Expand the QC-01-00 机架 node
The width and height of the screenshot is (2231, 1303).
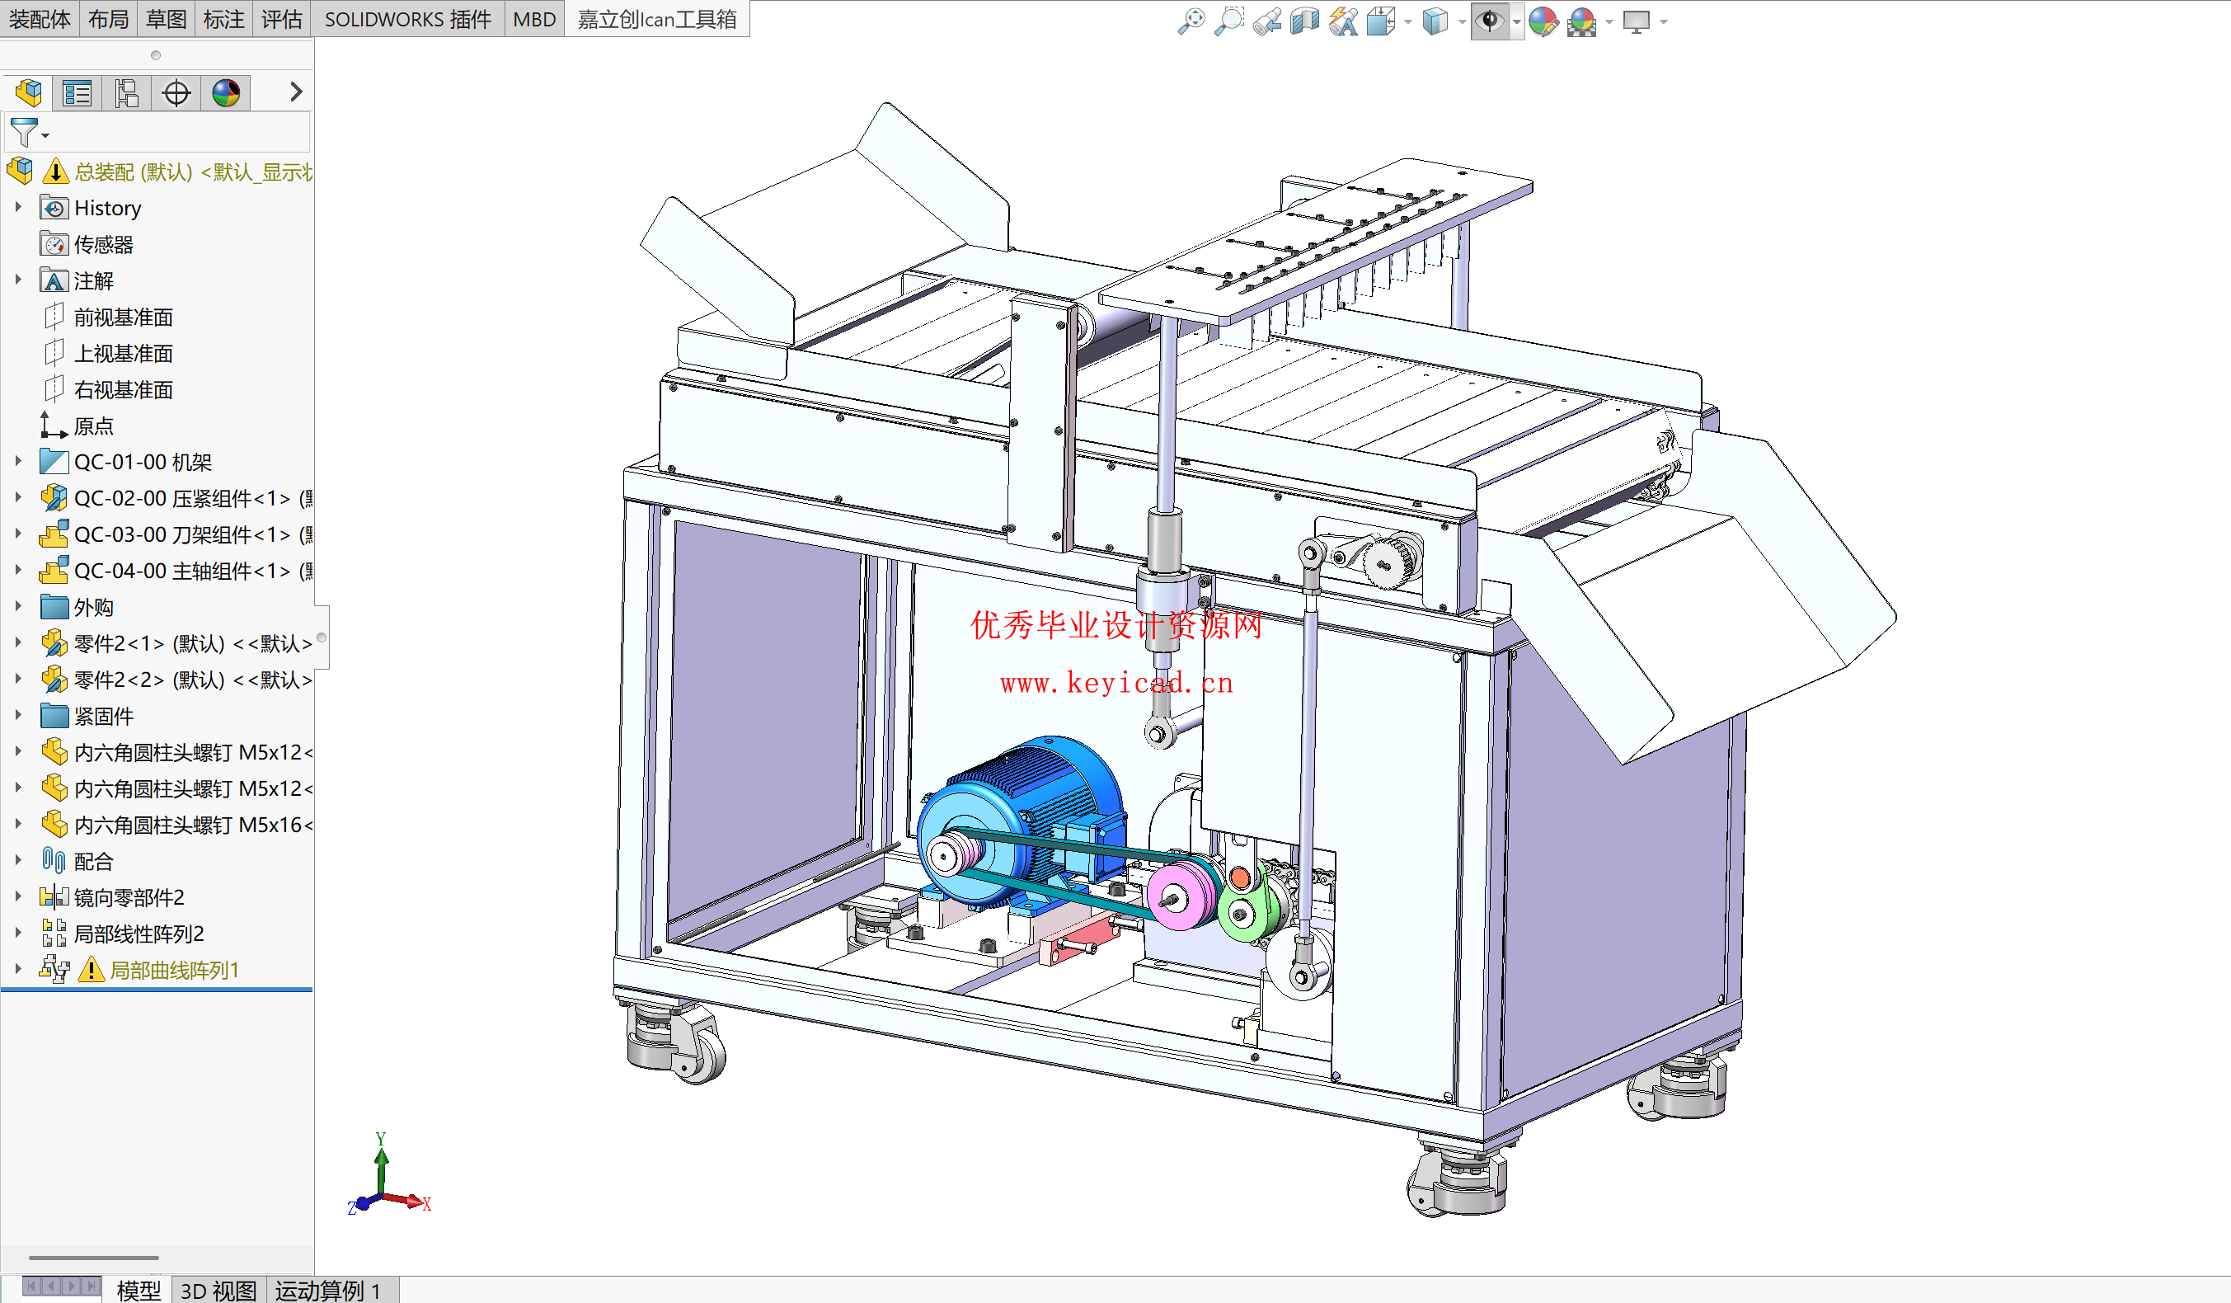click(17, 461)
